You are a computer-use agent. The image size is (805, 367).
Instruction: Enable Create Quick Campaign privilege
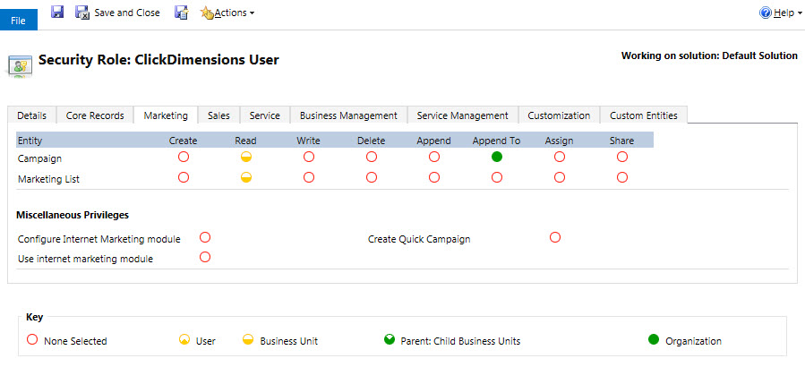pyautogui.click(x=555, y=237)
